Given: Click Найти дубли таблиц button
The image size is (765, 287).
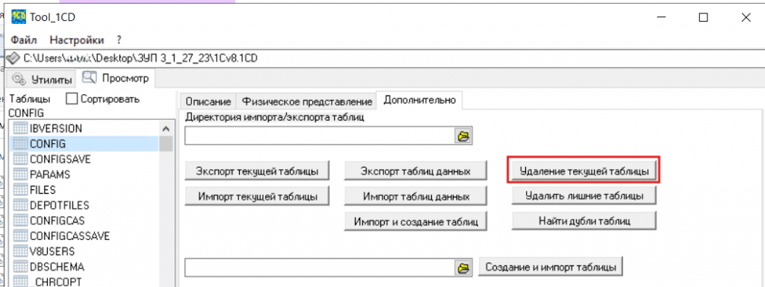Looking at the screenshot, I should coord(584,221).
